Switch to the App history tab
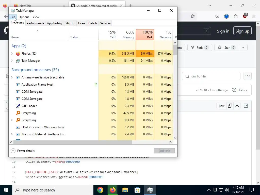The image size is (260, 195). [x=55, y=23]
